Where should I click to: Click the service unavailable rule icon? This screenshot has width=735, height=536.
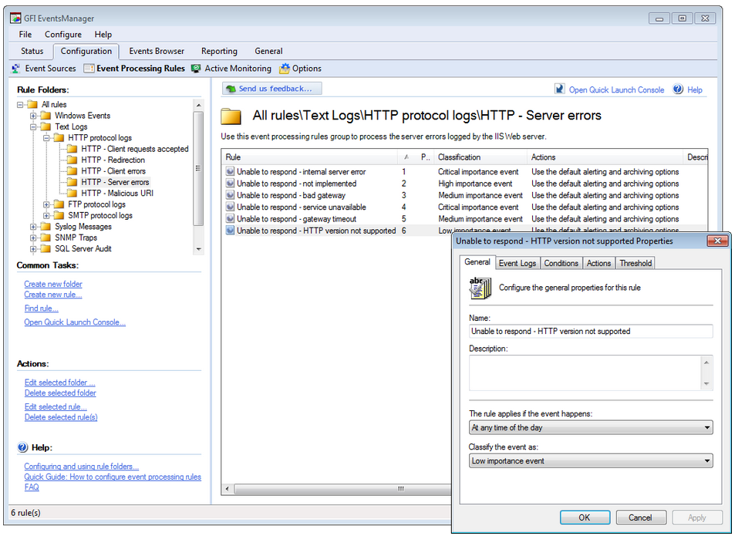[x=230, y=207]
